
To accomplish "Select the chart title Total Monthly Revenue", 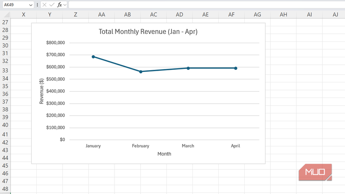I will click(148, 31).
